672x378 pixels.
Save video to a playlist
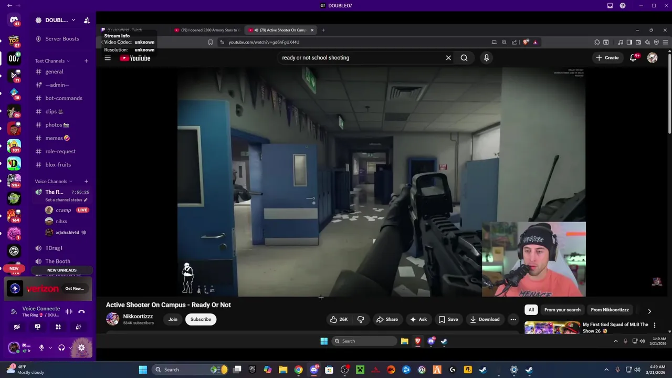pos(448,319)
